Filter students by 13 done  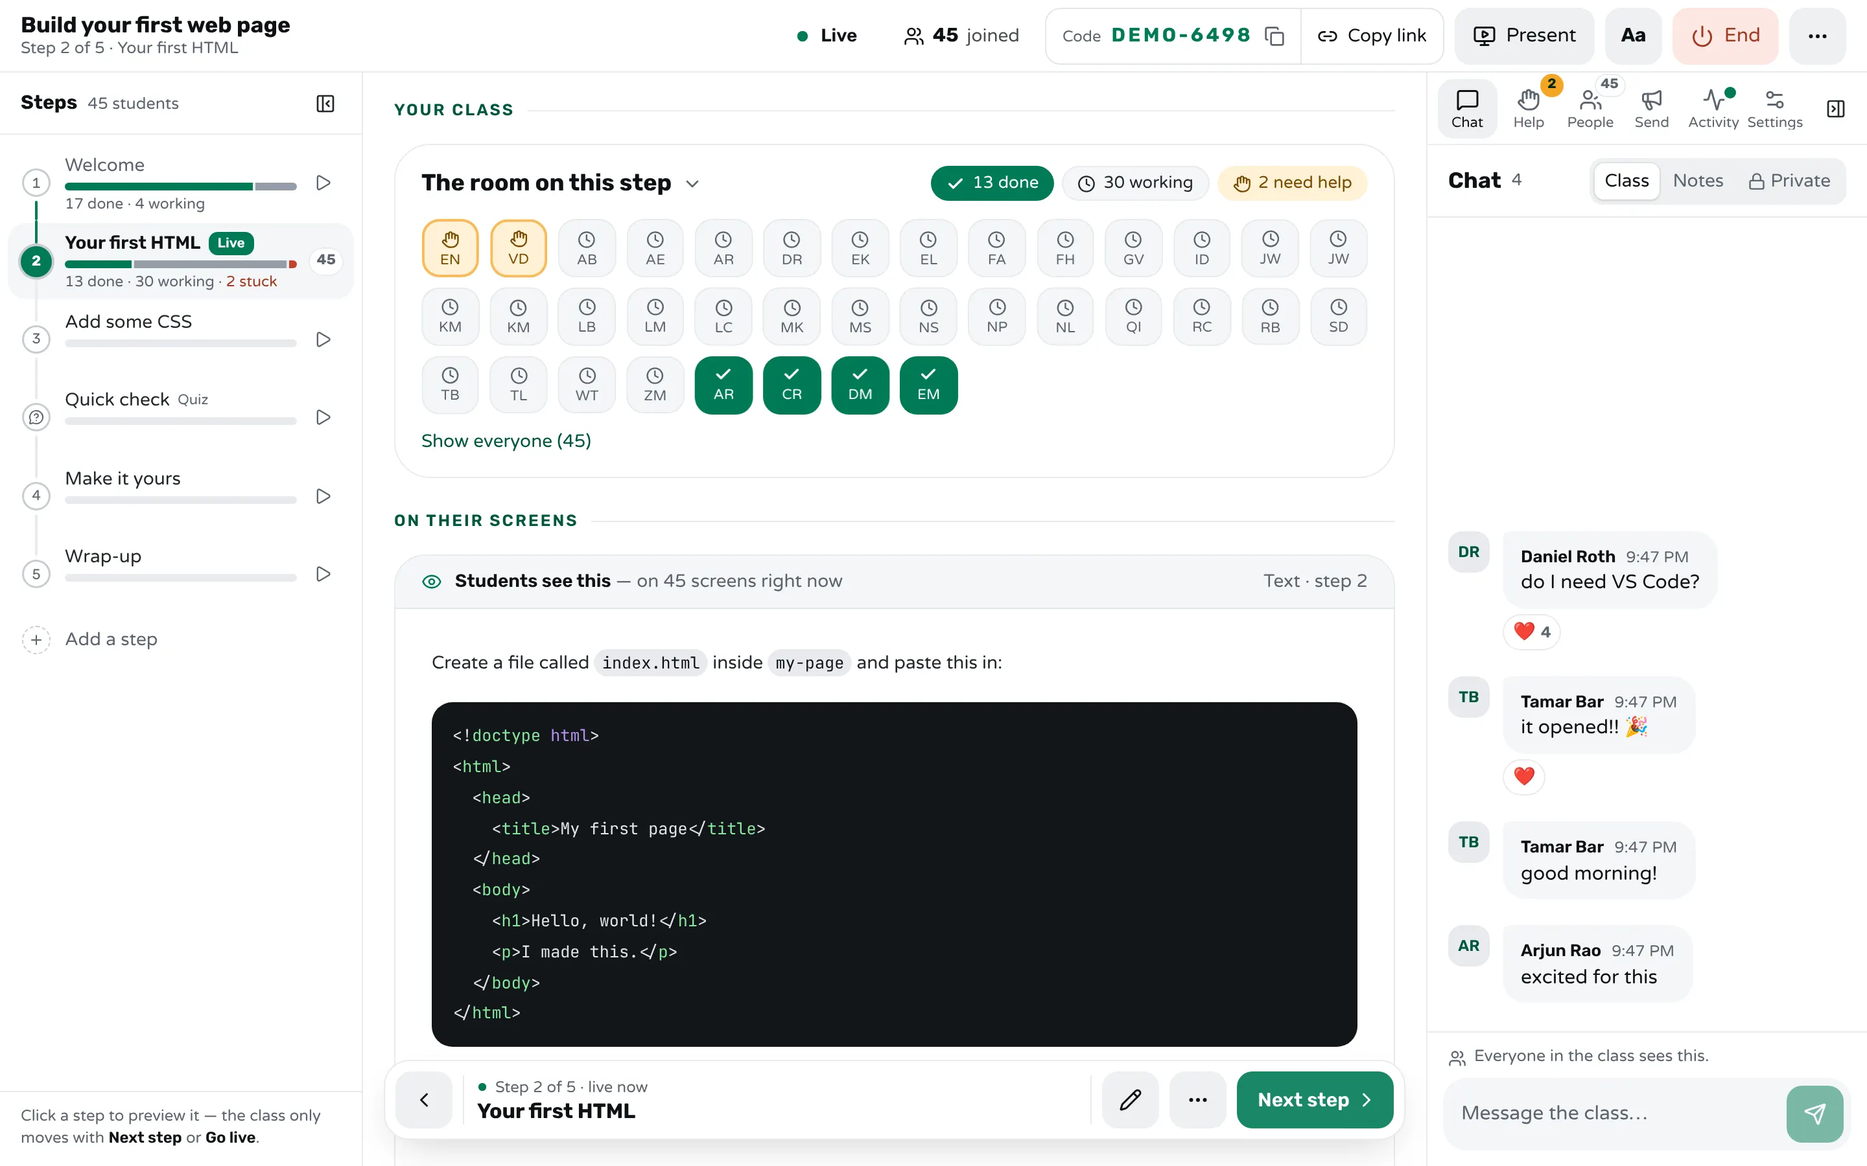pyautogui.click(x=992, y=183)
